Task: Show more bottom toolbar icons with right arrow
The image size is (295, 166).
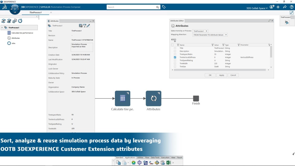Action: click(173, 163)
